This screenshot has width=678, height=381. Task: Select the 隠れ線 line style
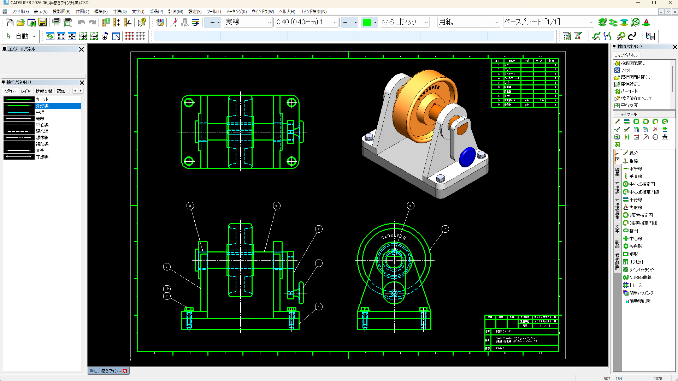coord(42,131)
